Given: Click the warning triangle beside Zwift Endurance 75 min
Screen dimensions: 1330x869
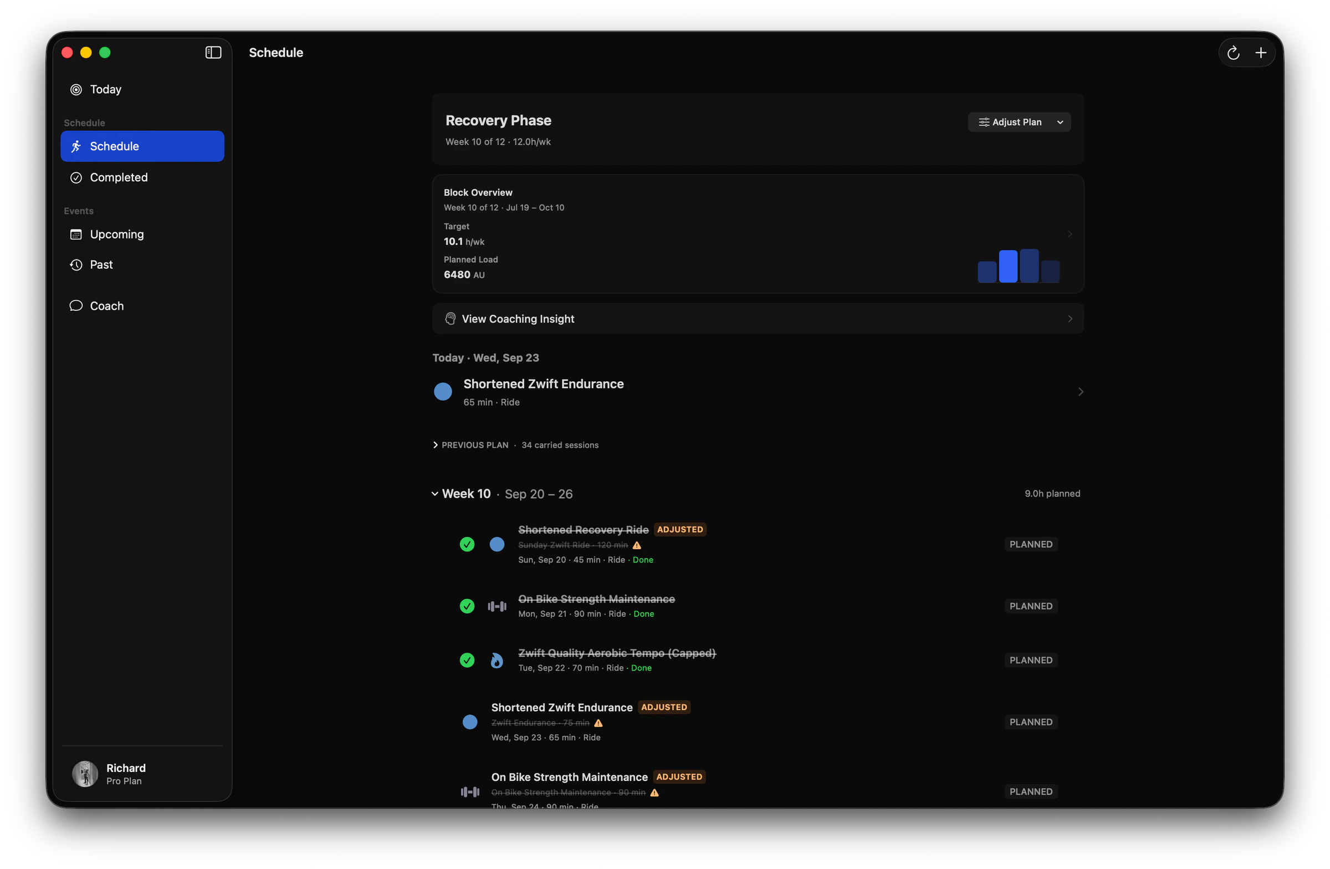Looking at the screenshot, I should point(598,723).
